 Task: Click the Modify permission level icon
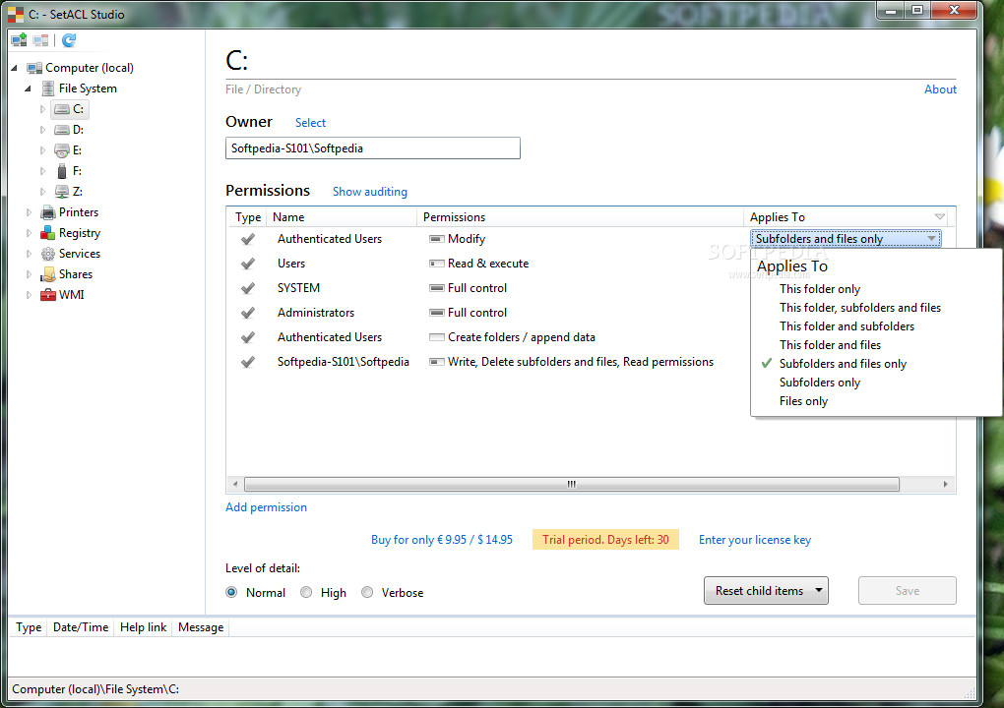point(437,239)
